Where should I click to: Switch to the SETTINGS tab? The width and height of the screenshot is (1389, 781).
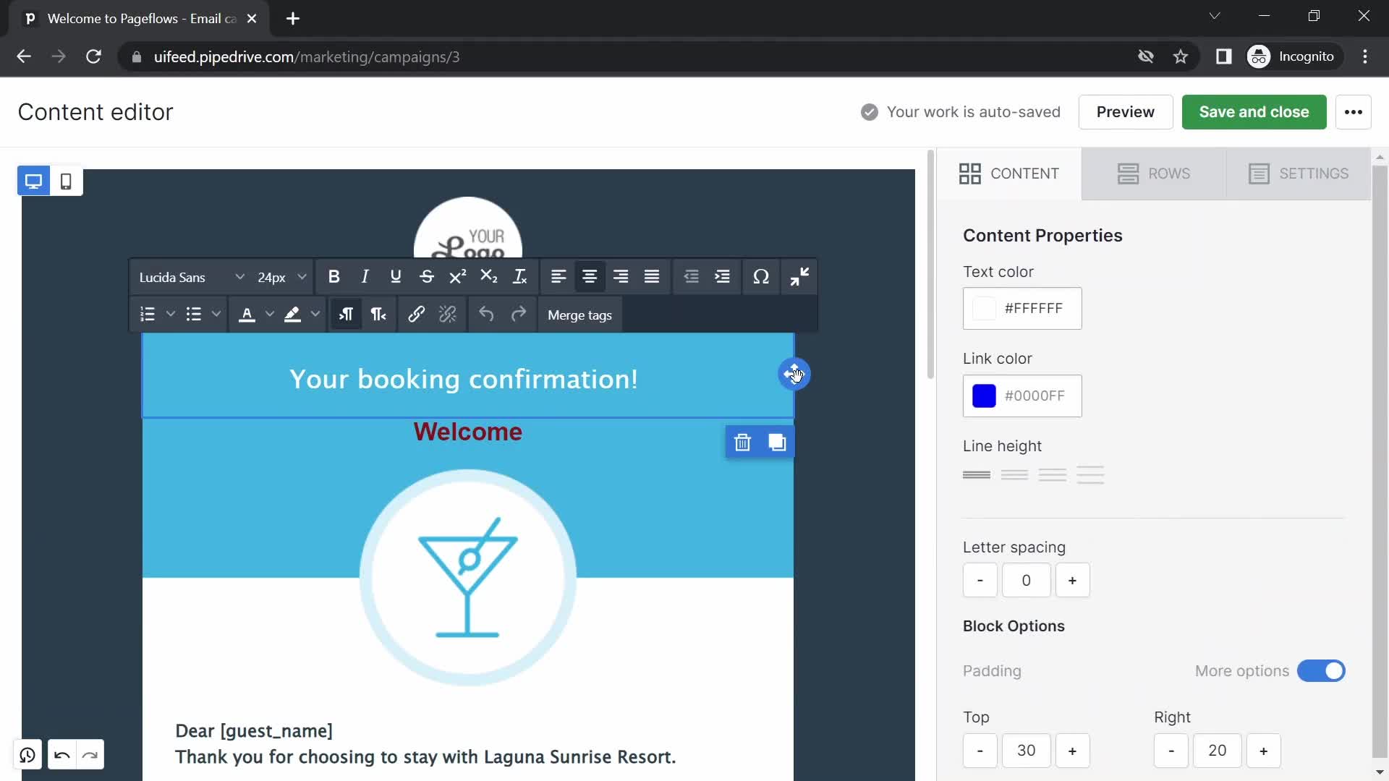(1299, 173)
